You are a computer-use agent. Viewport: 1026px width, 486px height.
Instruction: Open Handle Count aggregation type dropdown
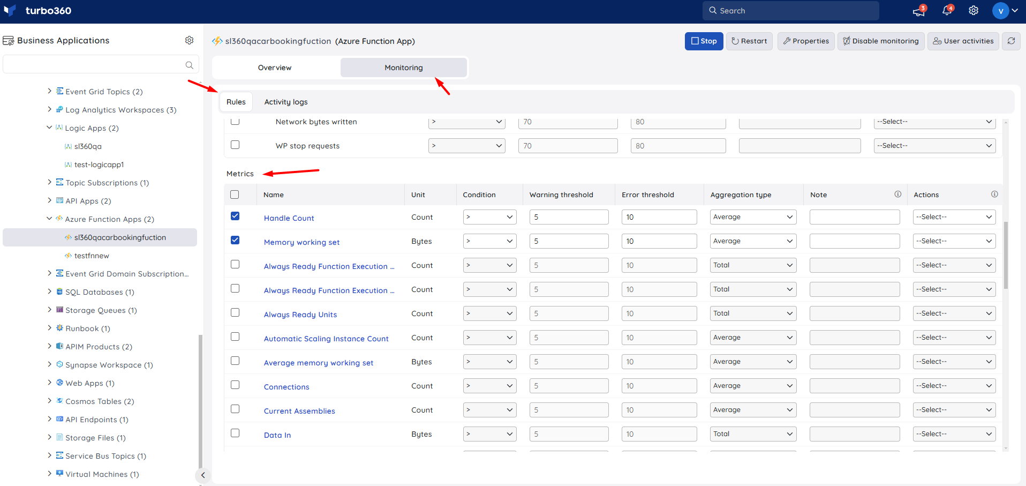pyautogui.click(x=753, y=217)
